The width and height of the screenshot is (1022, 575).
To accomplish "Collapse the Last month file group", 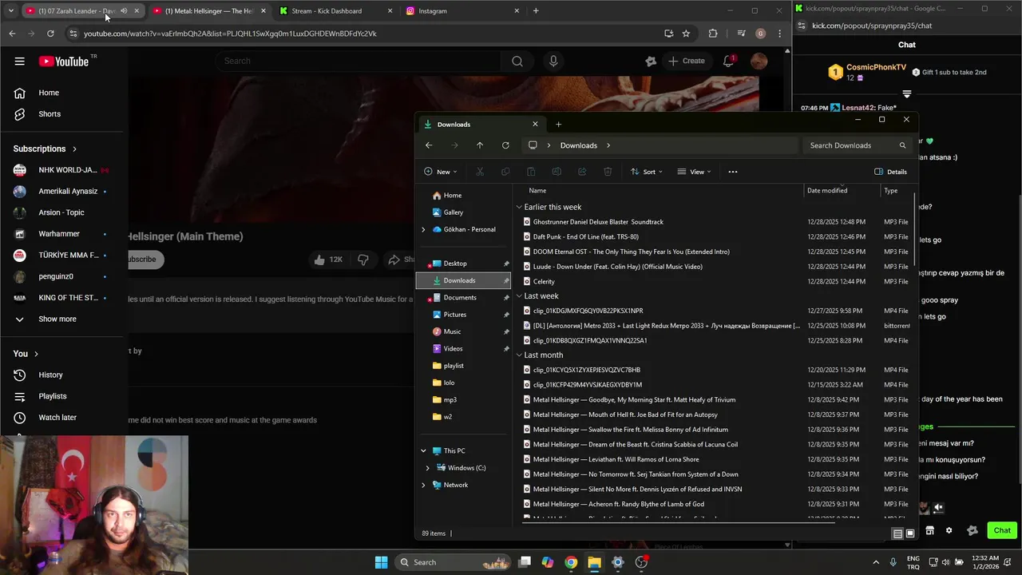I will pos(519,355).
